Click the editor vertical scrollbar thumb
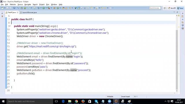This screenshot has width=185, height=104. pyautogui.click(x=177, y=60)
